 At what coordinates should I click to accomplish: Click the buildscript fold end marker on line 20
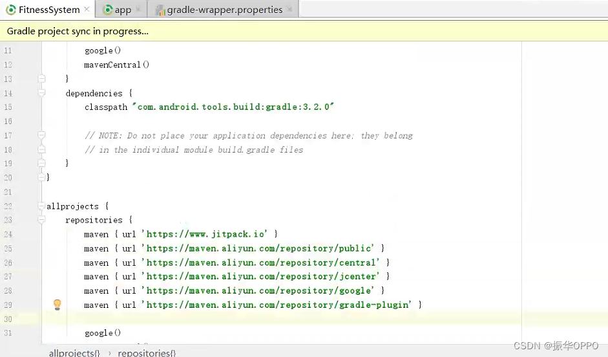point(42,177)
